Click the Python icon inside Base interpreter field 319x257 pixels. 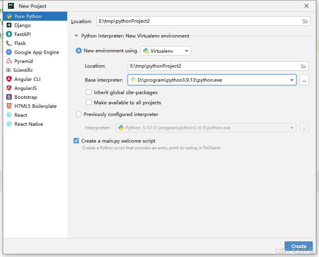[133, 80]
